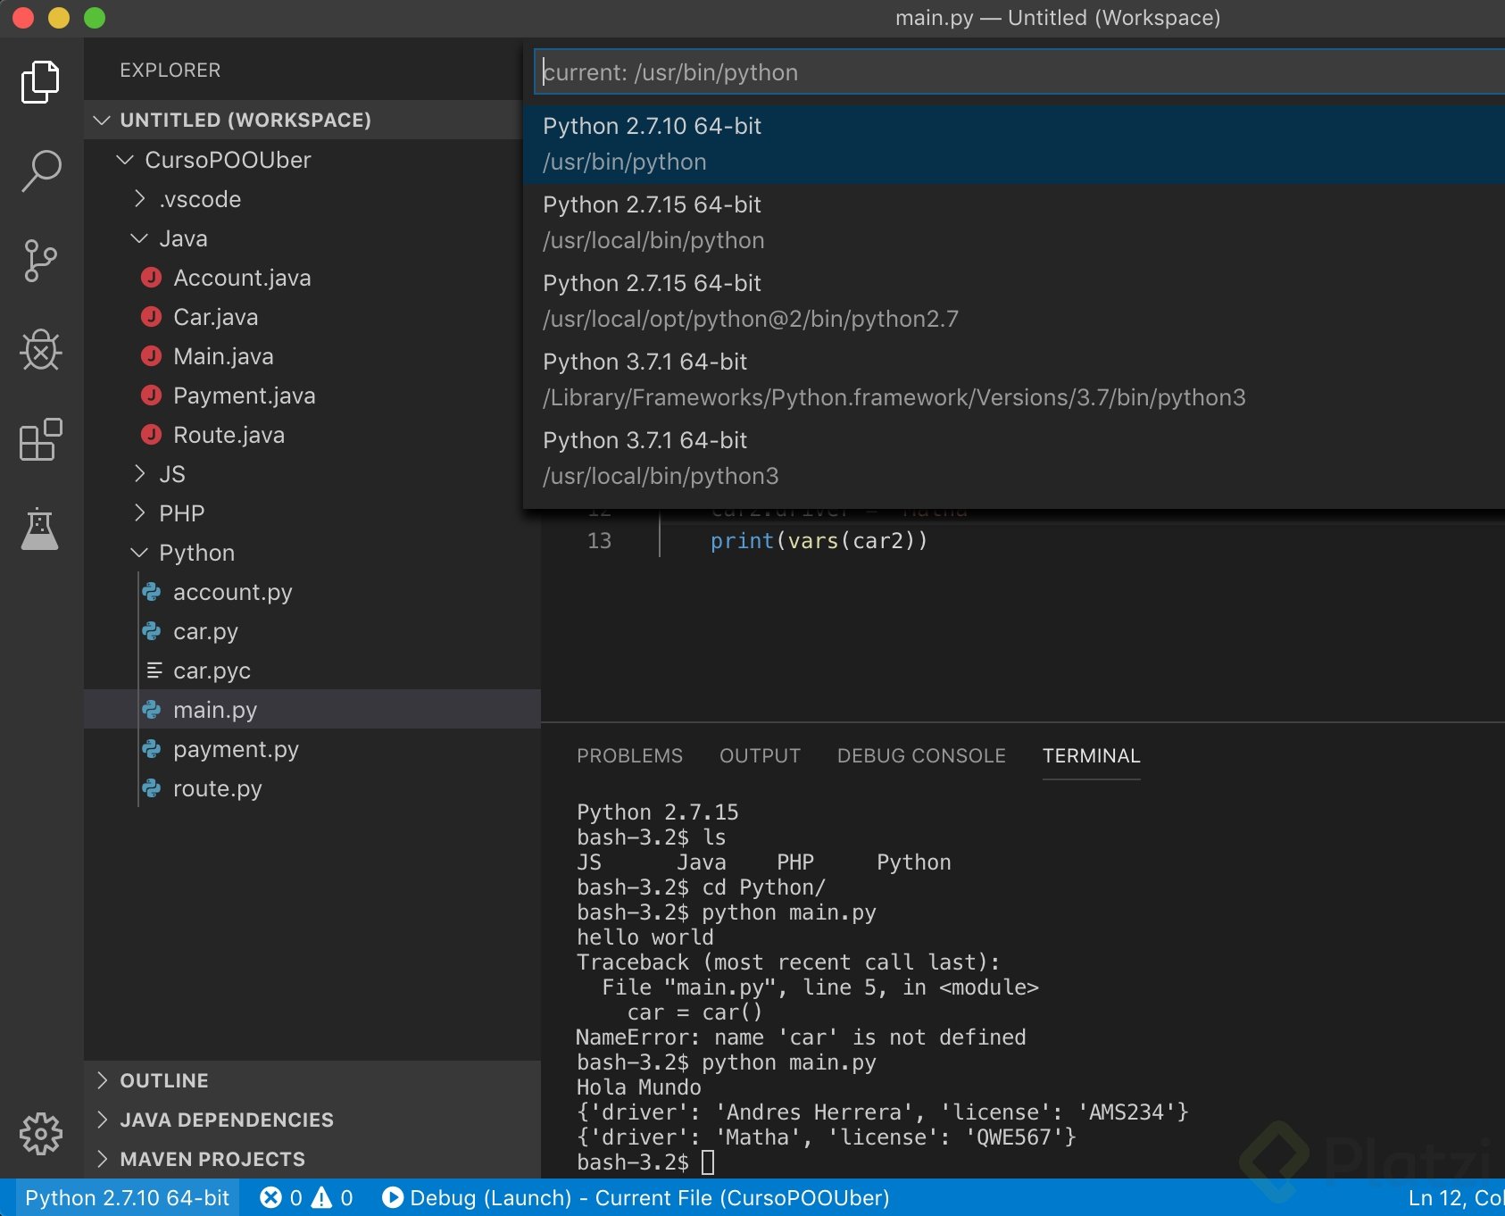1505x1216 pixels.
Task: Click the Python icon beside payment.py
Action: tap(152, 749)
